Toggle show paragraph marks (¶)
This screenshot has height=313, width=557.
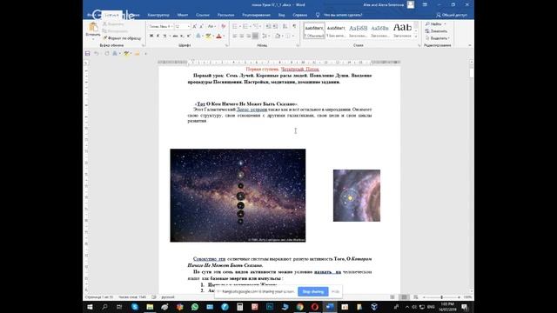(x=294, y=27)
